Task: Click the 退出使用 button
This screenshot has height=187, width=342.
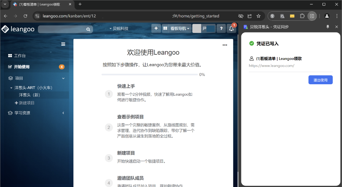Action: (321, 80)
